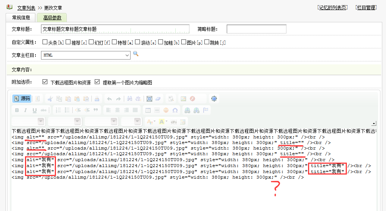The height and width of the screenshot is (211, 386).
Task: Click the Bold formatting icon
Action: coord(17,110)
